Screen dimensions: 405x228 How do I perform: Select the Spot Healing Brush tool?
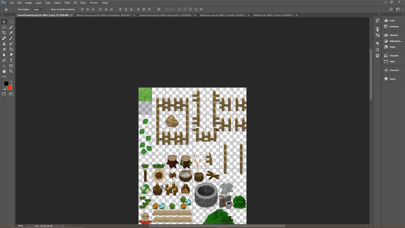[x=4, y=38]
